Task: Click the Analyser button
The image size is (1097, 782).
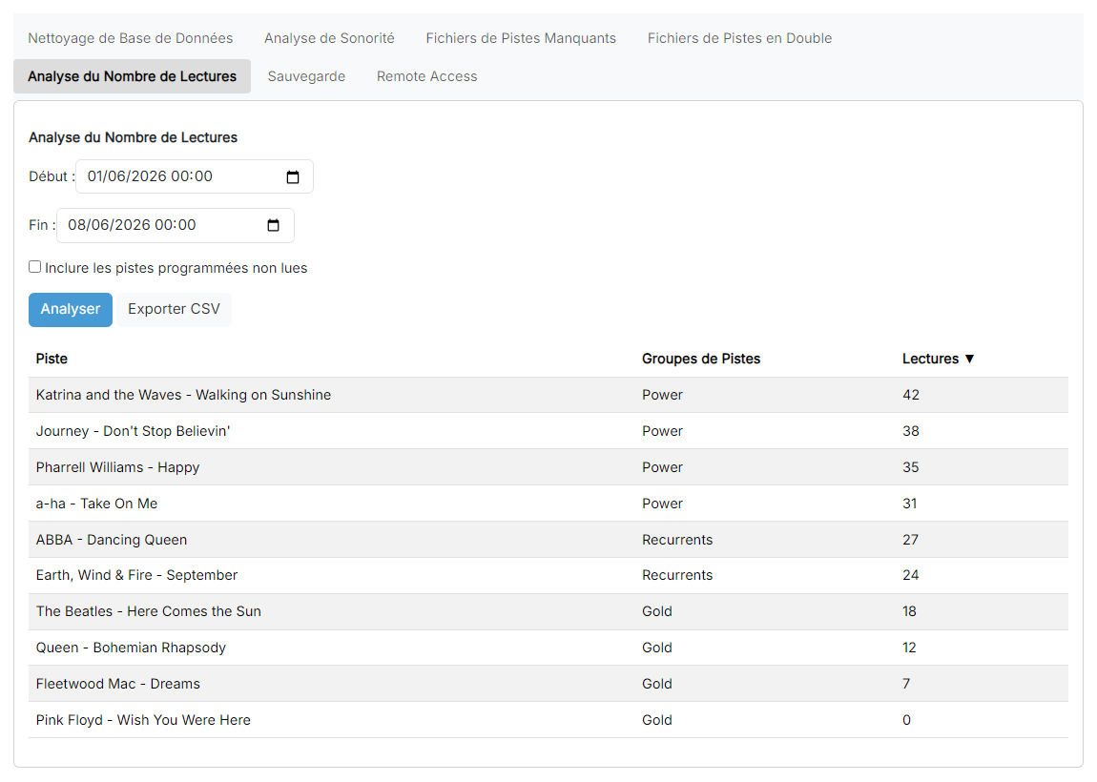Action: [71, 310]
